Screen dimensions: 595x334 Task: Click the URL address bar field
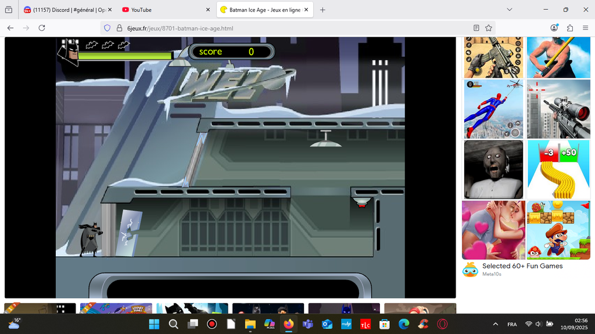(291, 28)
